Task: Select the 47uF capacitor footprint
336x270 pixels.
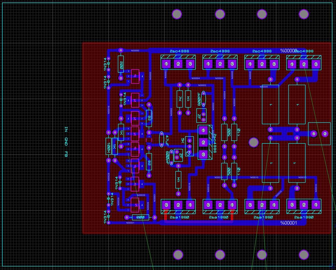Action: point(162,139)
